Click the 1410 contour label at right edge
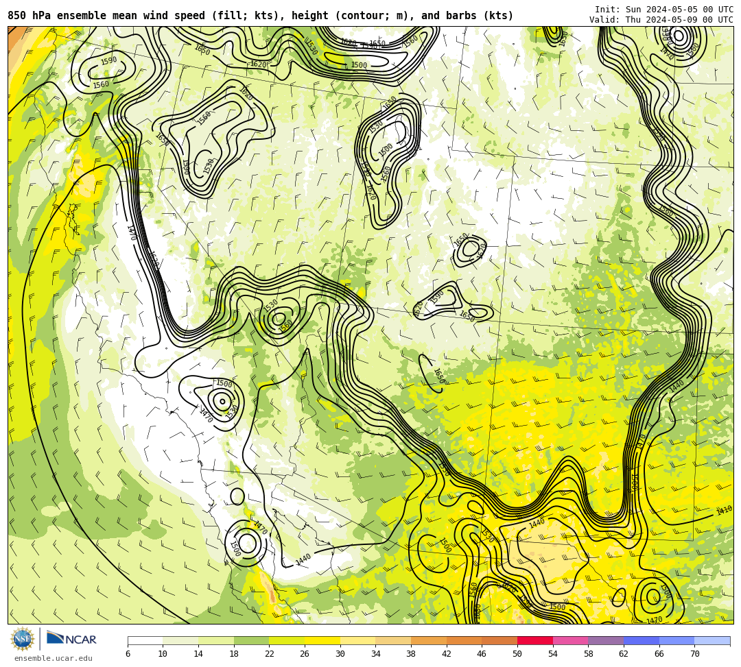 [724, 511]
